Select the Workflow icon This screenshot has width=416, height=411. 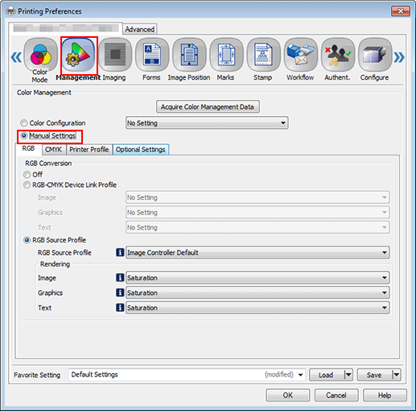point(301,55)
